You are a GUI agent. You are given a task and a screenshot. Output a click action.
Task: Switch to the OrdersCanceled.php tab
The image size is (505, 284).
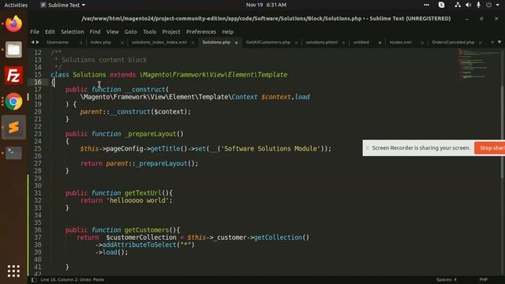pyautogui.click(x=453, y=42)
